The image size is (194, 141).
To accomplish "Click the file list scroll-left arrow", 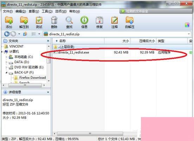I will click(x=54, y=134).
